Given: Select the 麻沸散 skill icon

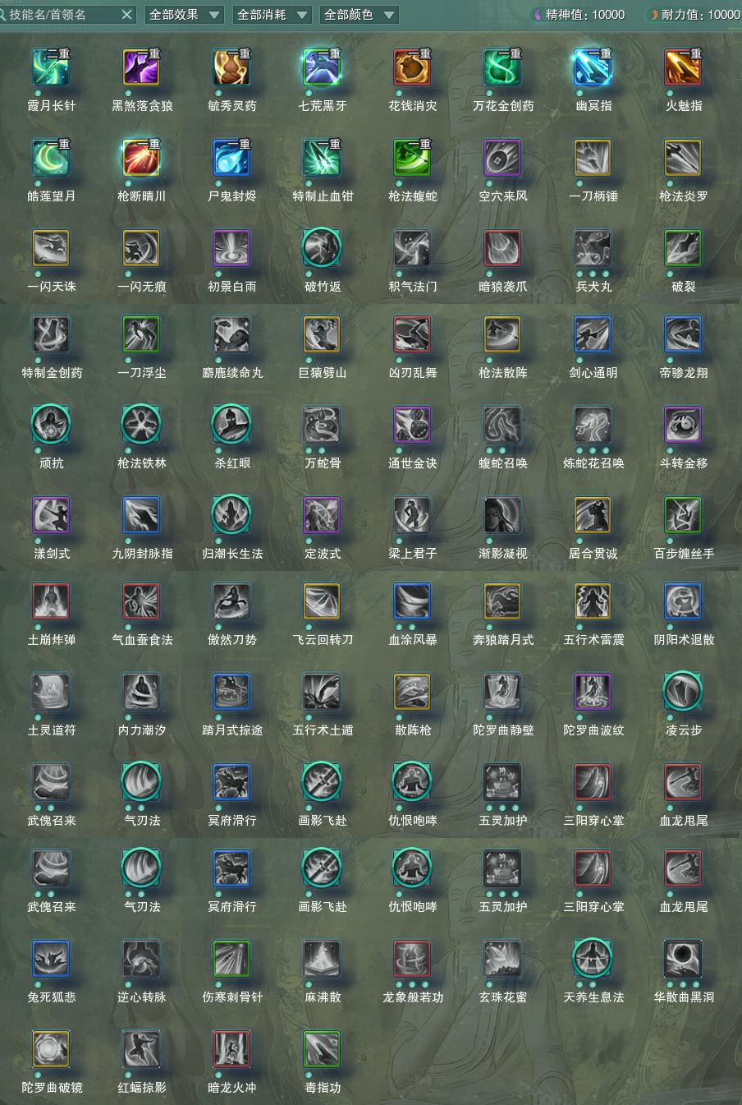Looking at the screenshot, I should (x=323, y=959).
